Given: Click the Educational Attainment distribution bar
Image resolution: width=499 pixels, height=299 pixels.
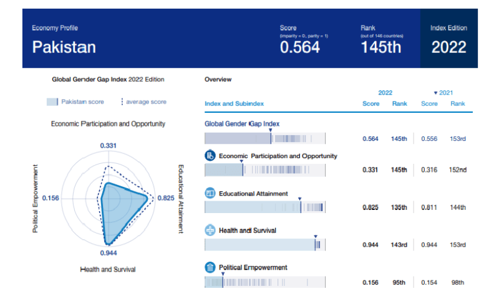Looking at the screenshot, I should [264, 207].
